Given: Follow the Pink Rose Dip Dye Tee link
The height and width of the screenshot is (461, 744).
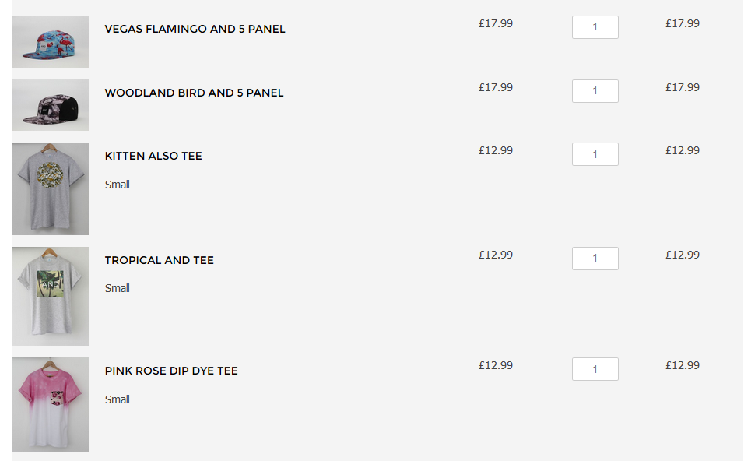Looking at the screenshot, I should click(171, 371).
